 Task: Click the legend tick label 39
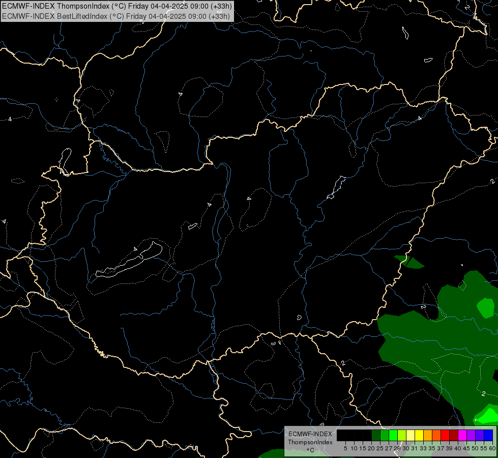click(x=449, y=448)
